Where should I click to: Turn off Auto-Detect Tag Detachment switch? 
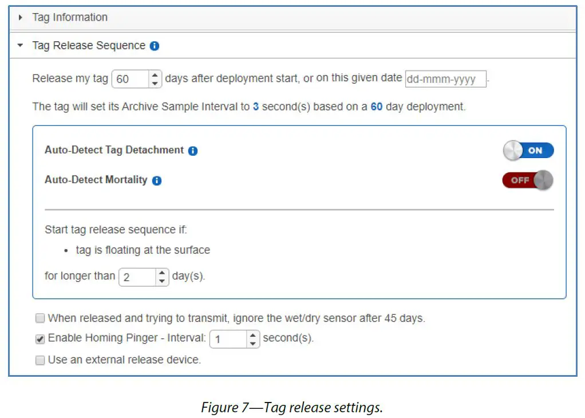coord(528,151)
